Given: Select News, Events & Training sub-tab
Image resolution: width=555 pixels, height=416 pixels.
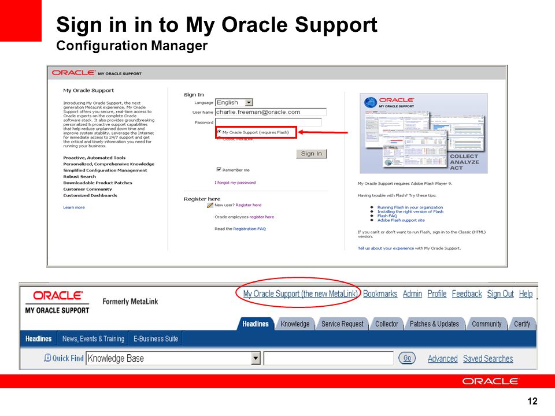Looking at the screenshot, I should click(x=94, y=339).
